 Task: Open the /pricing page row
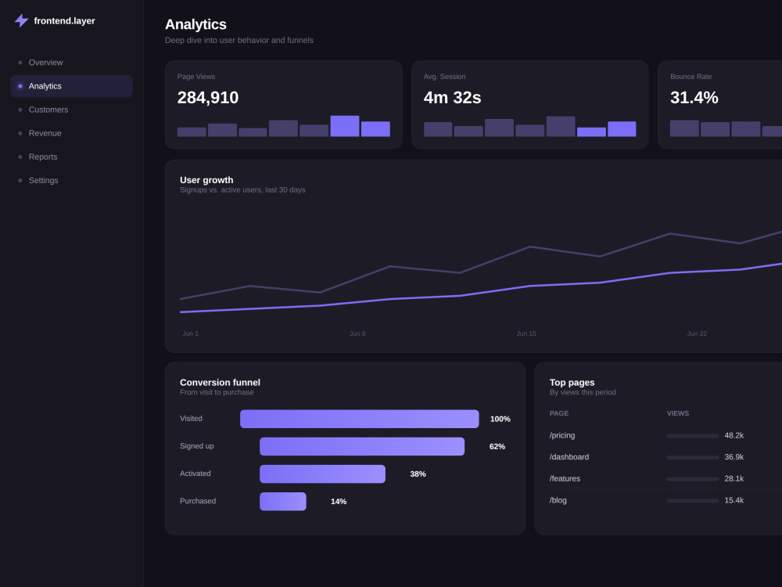point(665,436)
